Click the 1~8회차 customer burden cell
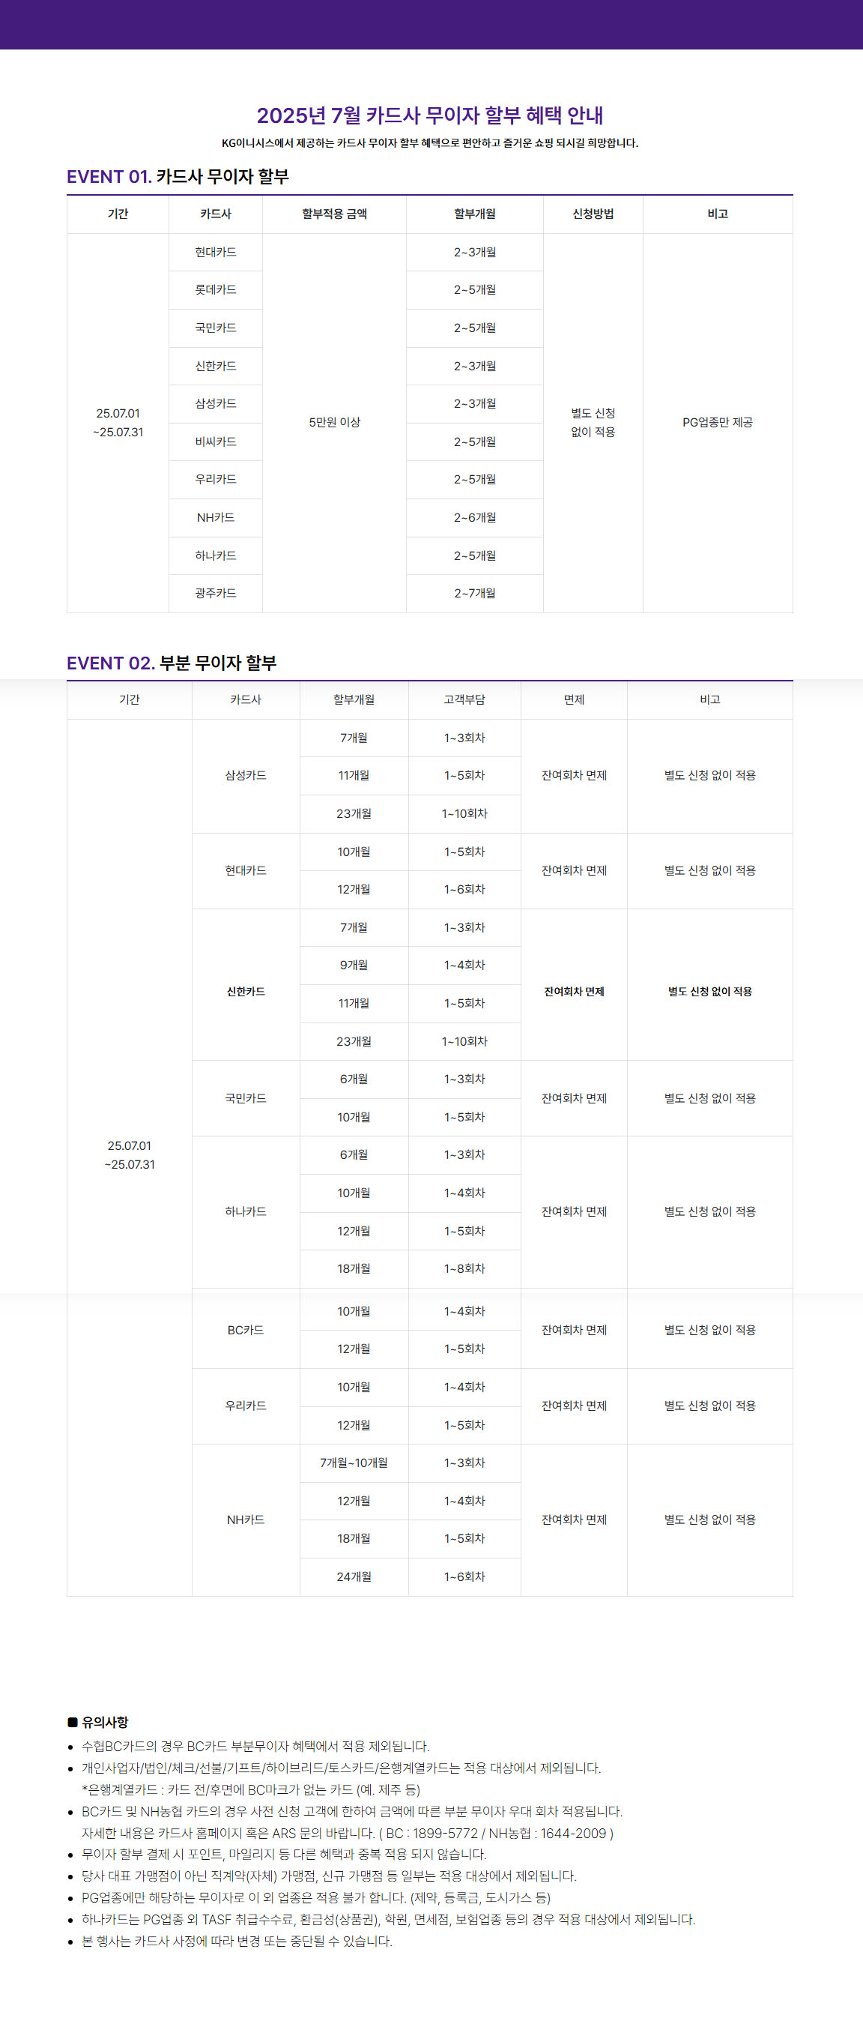Viewport: 863px width, 2024px height. coord(464,1268)
